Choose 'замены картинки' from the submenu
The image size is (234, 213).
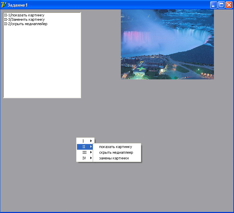pyautogui.click(x=117, y=158)
